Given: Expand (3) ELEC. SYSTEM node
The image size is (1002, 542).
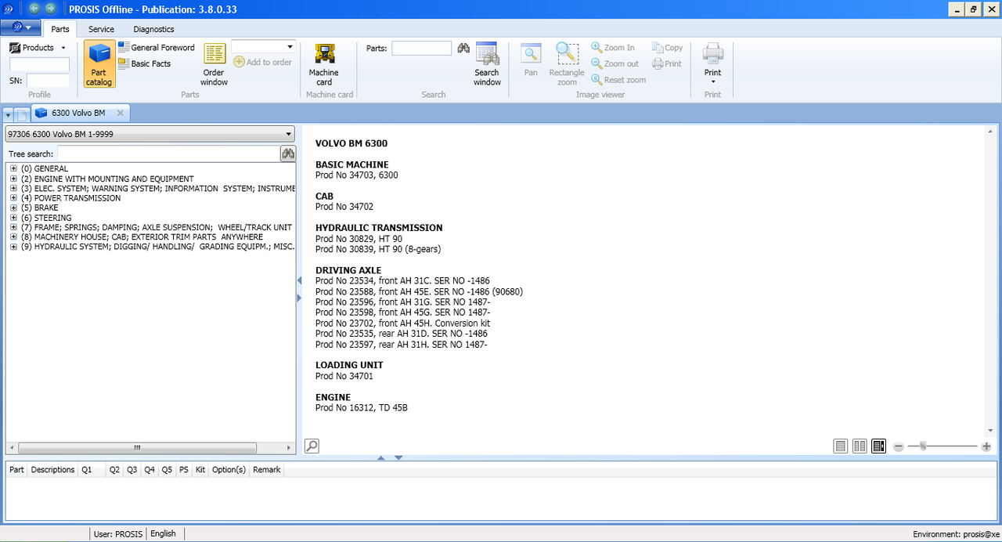Looking at the screenshot, I should tap(13, 189).
